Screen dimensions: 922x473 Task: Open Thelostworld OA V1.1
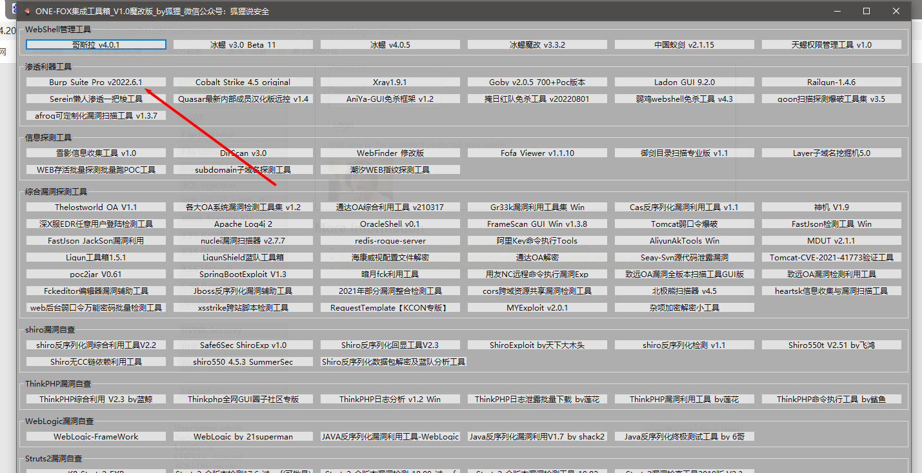pos(96,208)
